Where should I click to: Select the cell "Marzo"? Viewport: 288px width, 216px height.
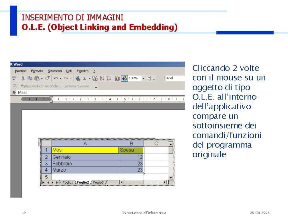click(x=85, y=170)
